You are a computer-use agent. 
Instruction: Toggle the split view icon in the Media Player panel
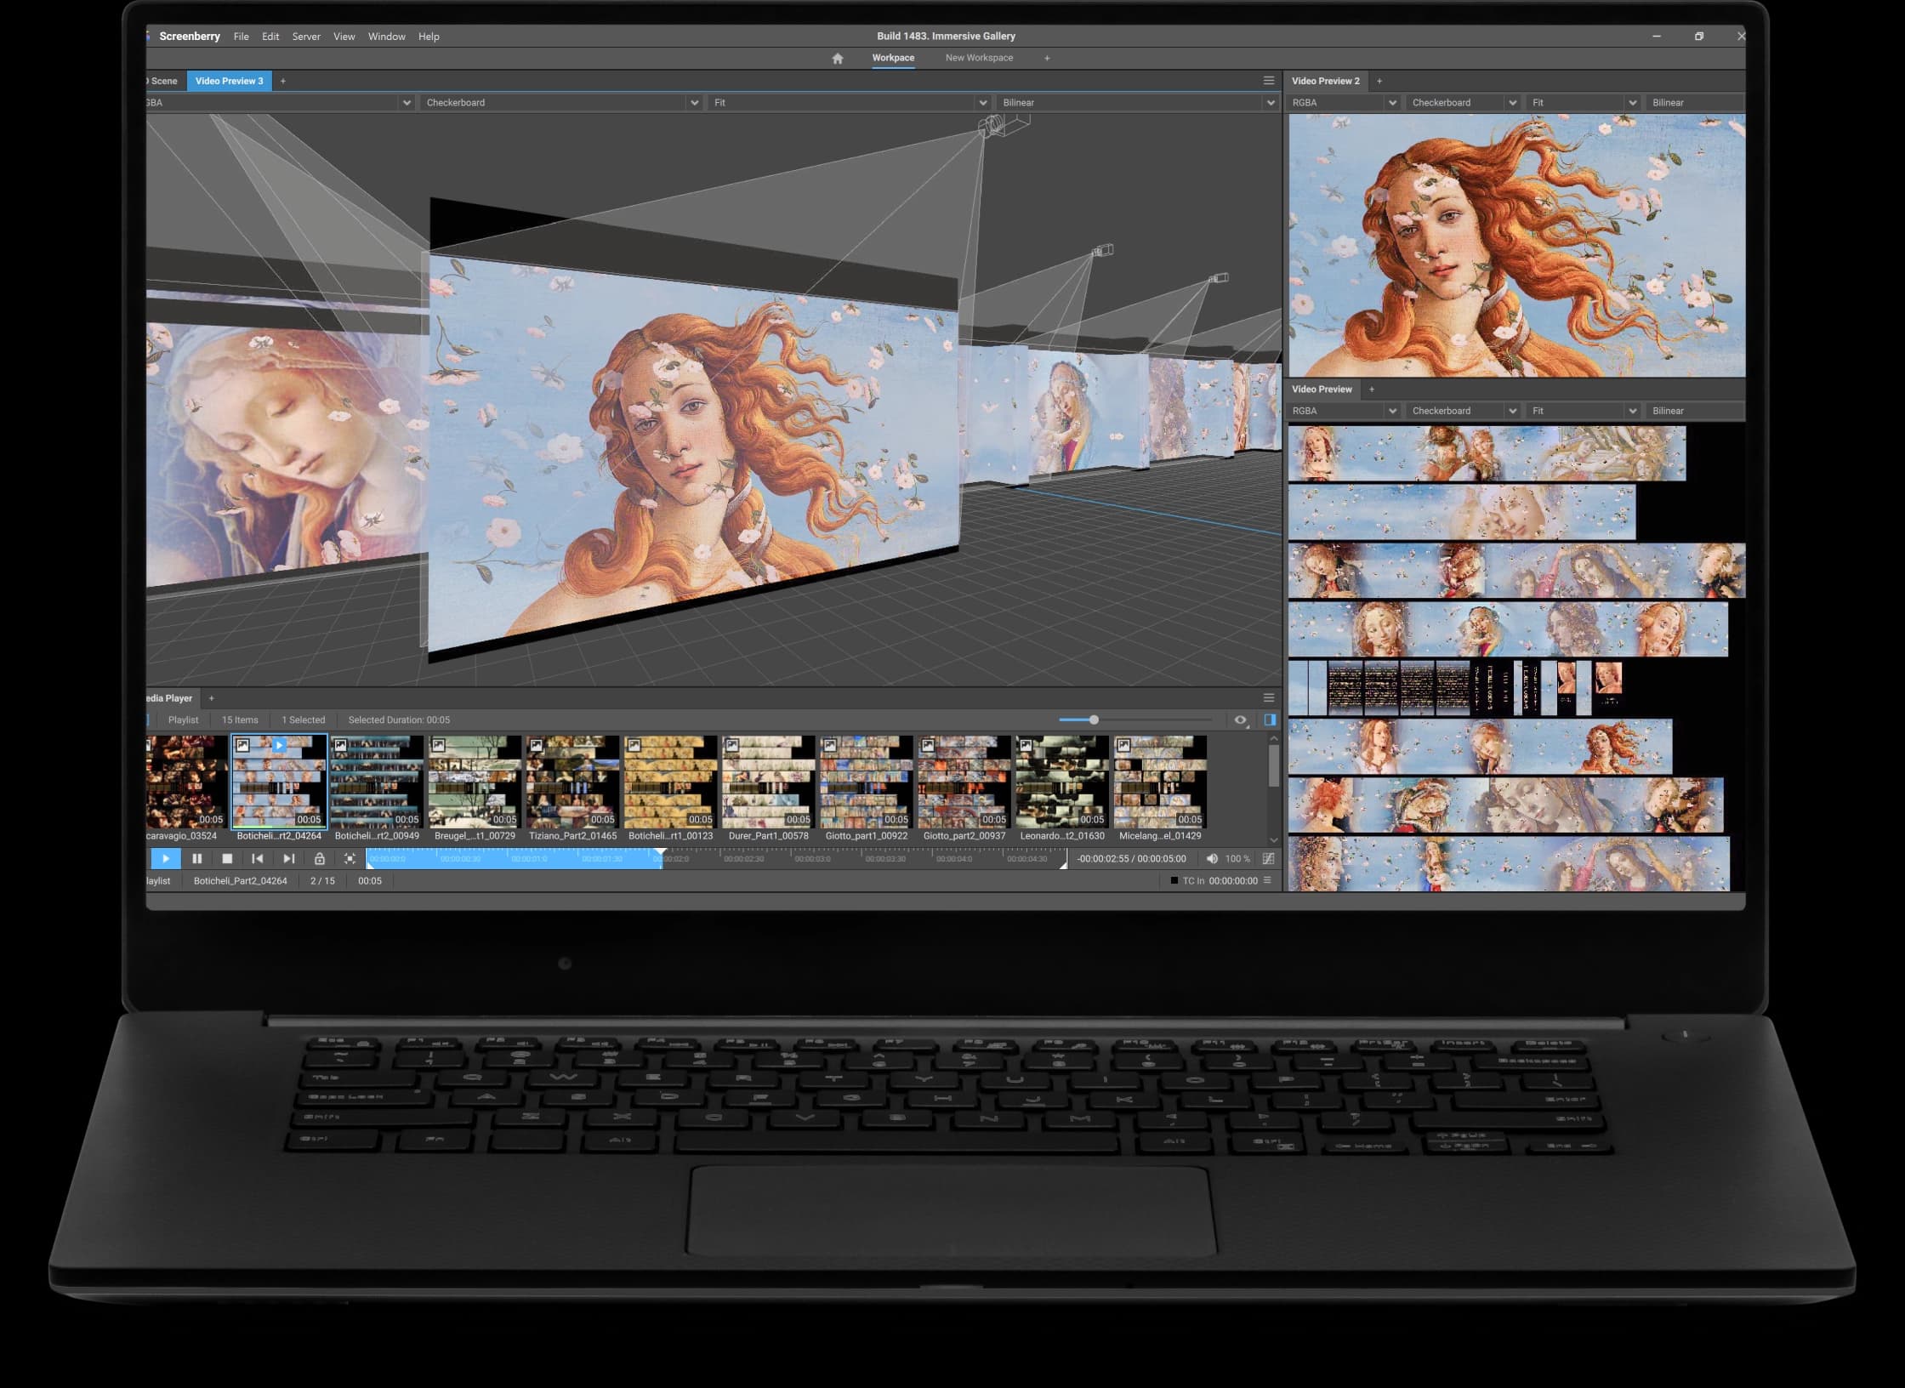coord(1269,720)
